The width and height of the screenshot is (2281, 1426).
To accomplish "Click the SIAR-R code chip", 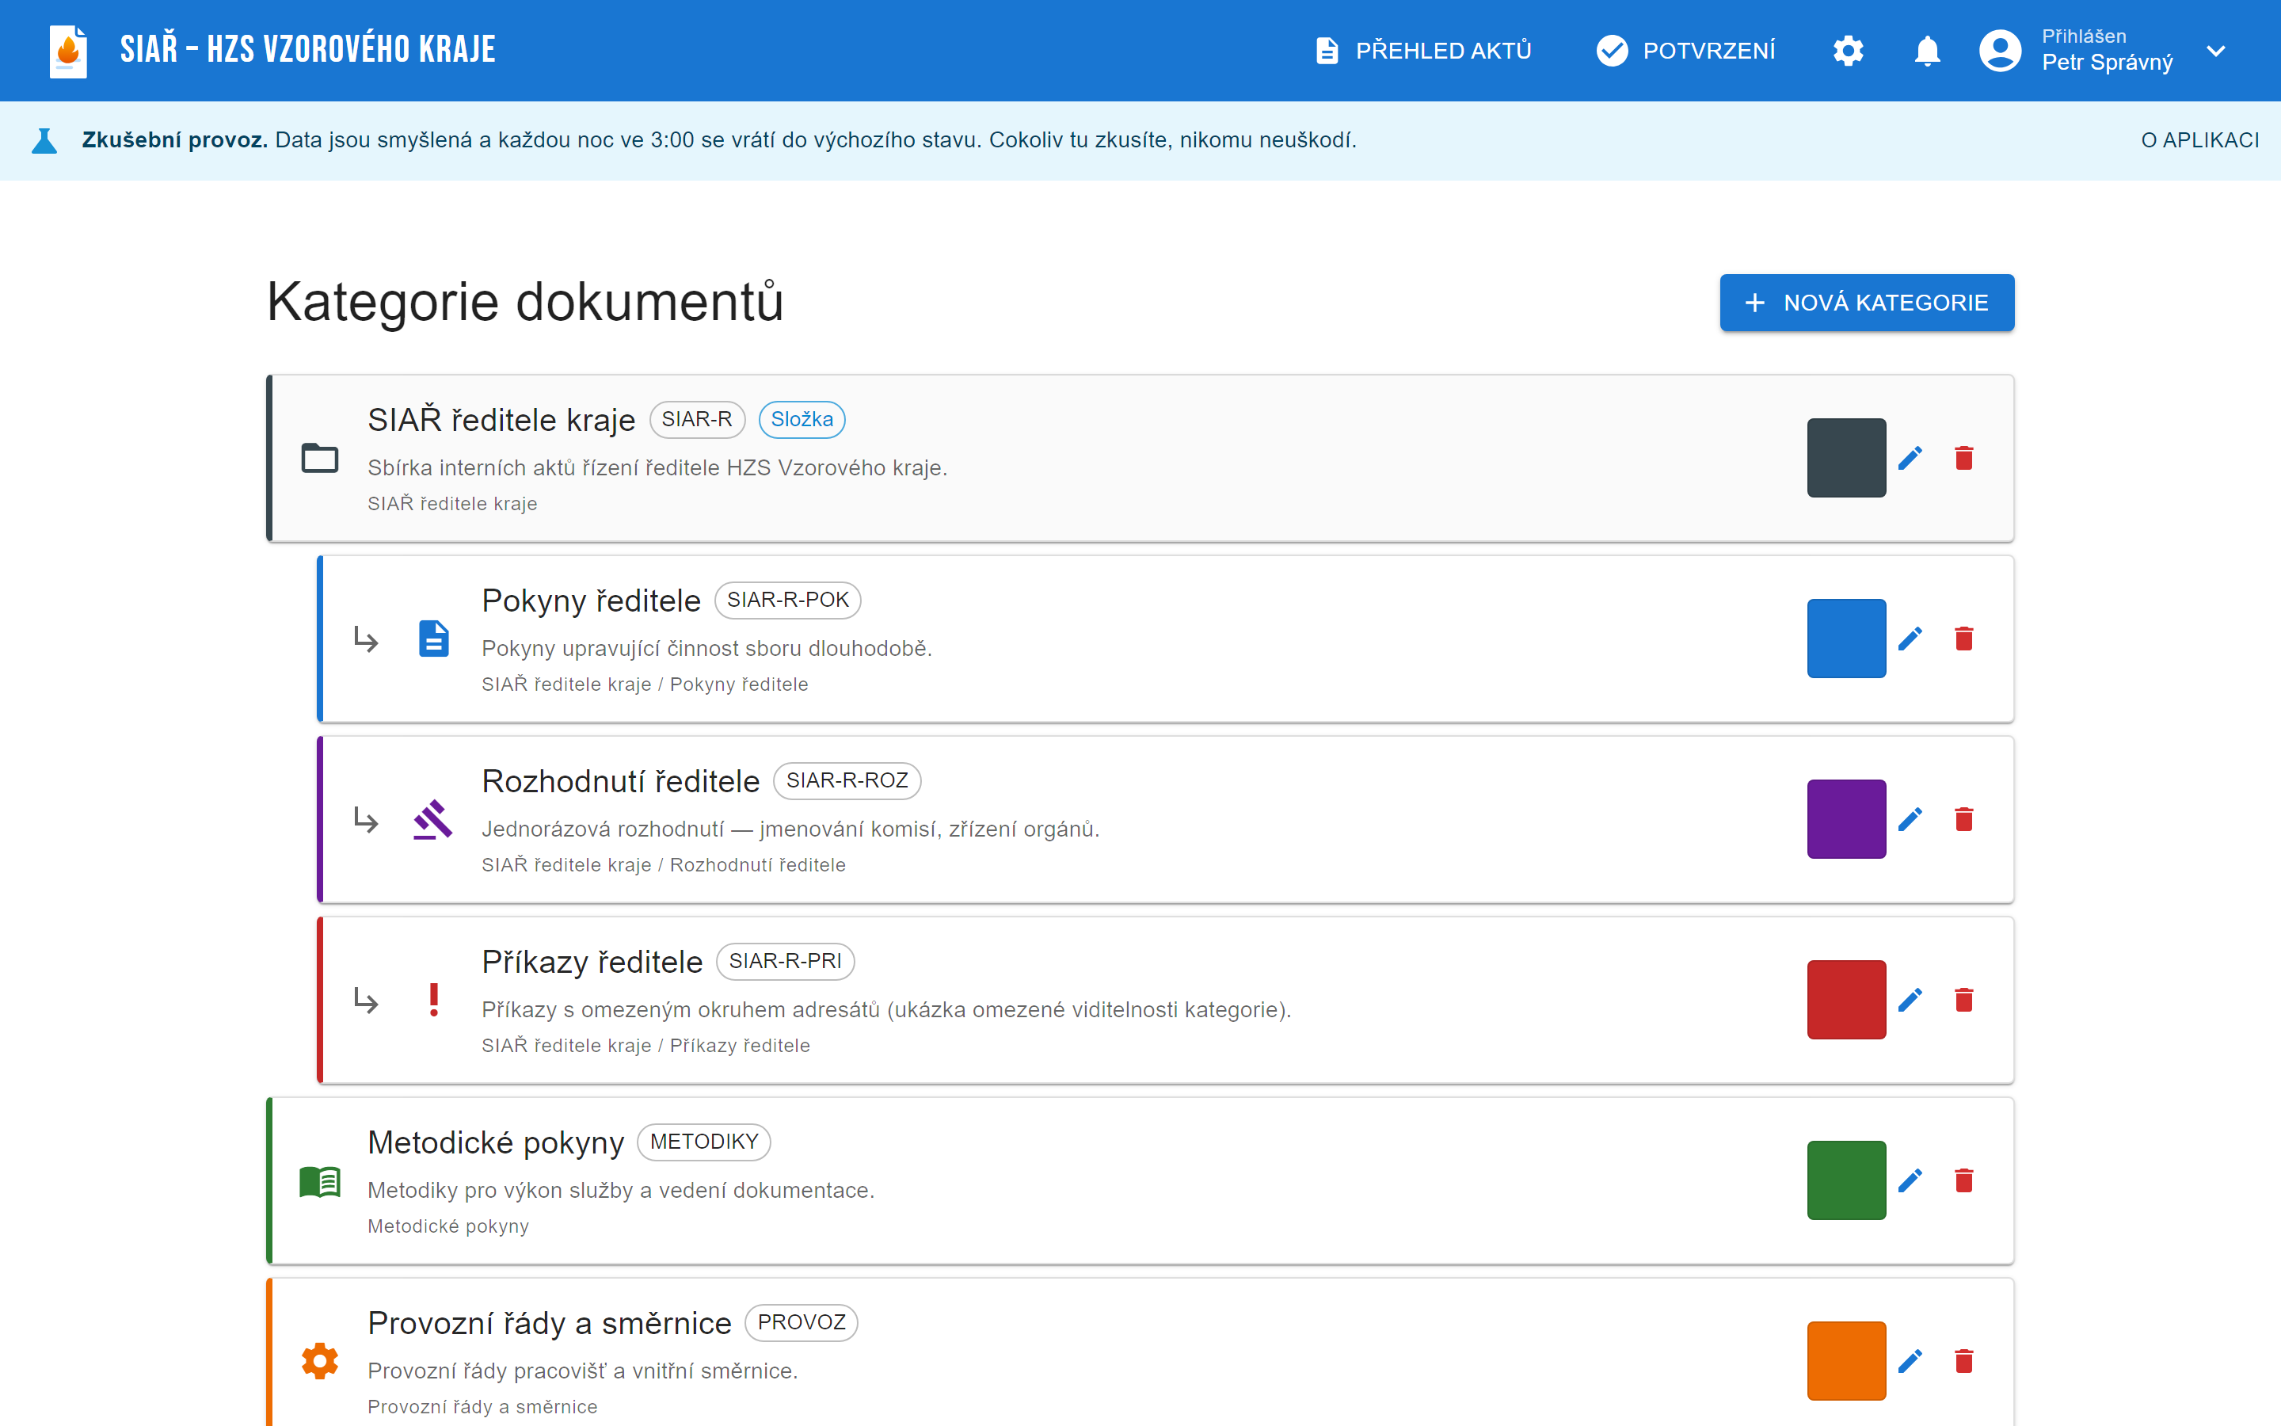I will (696, 420).
